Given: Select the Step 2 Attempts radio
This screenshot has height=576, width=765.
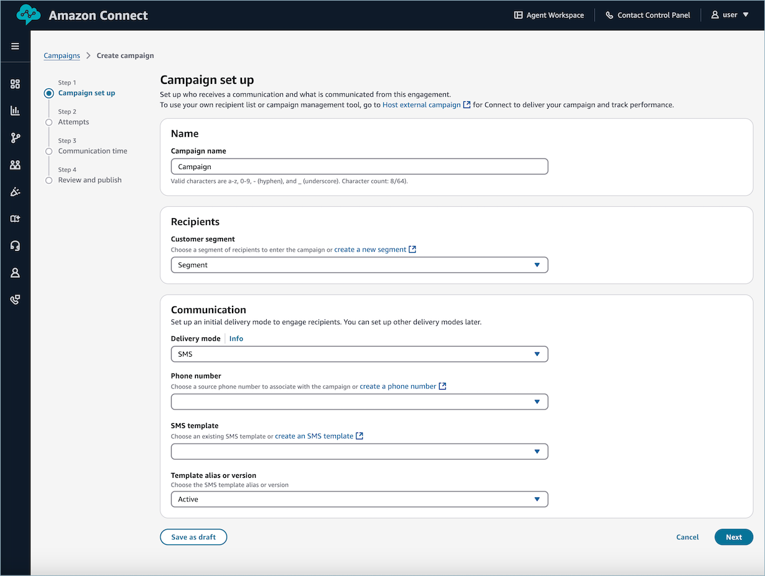Looking at the screenshot, I should coord(49,122).
